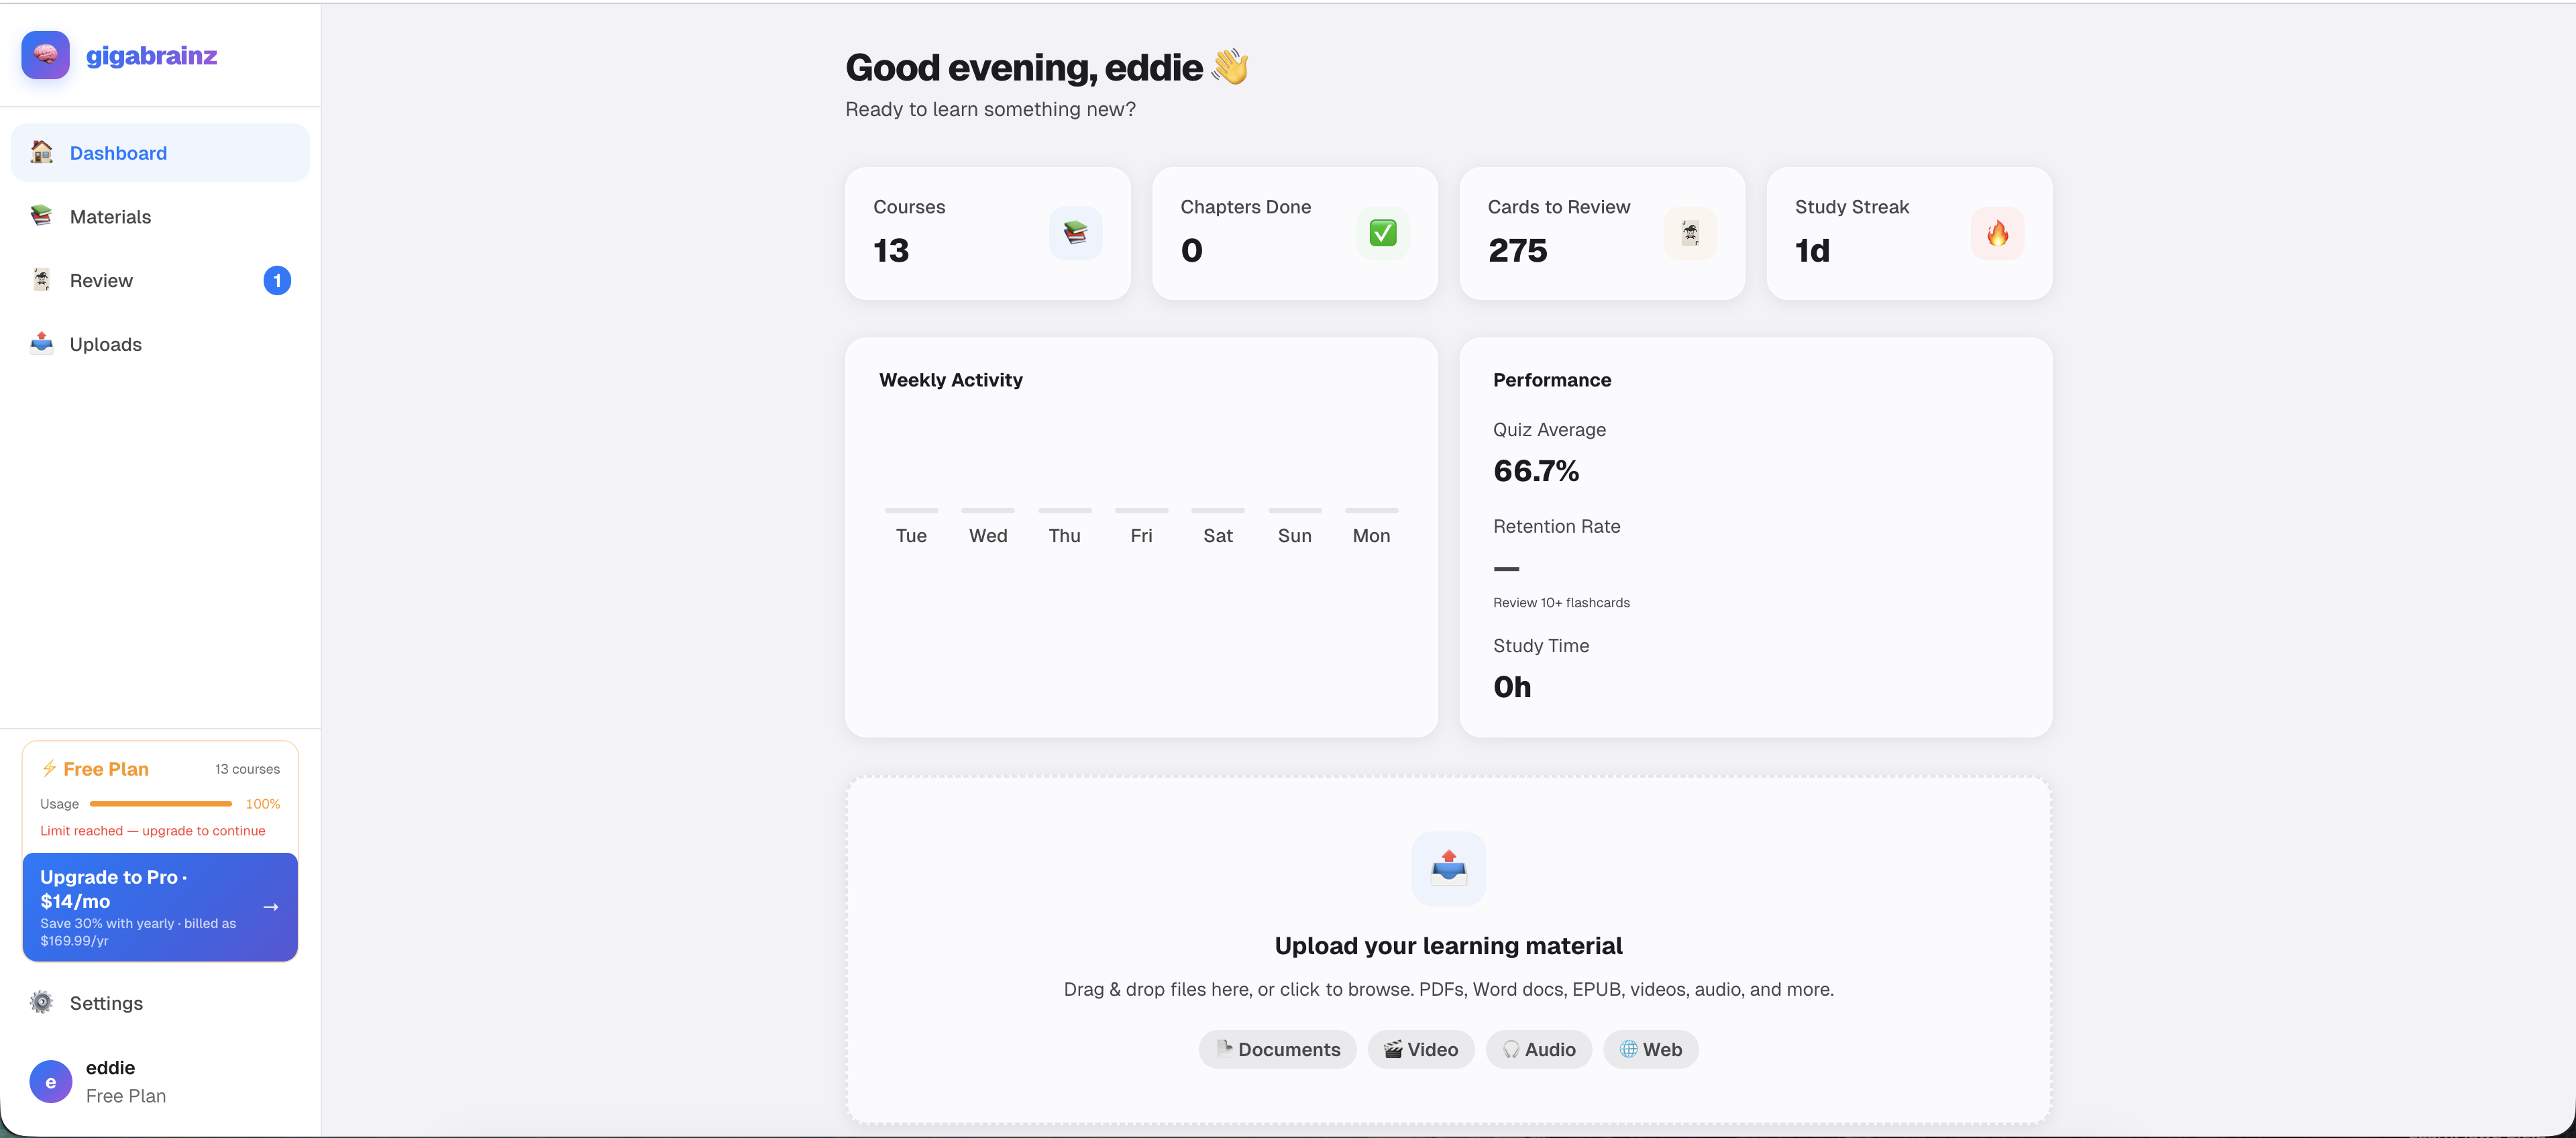Click the flame icon on Study Streak card
The height and width of the screenshot is (1138, 2576).
(1997, 233)
